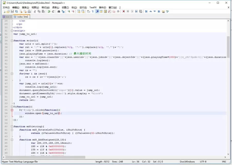Click the blue down-arrow toolbar icon

tap(154, 11)
